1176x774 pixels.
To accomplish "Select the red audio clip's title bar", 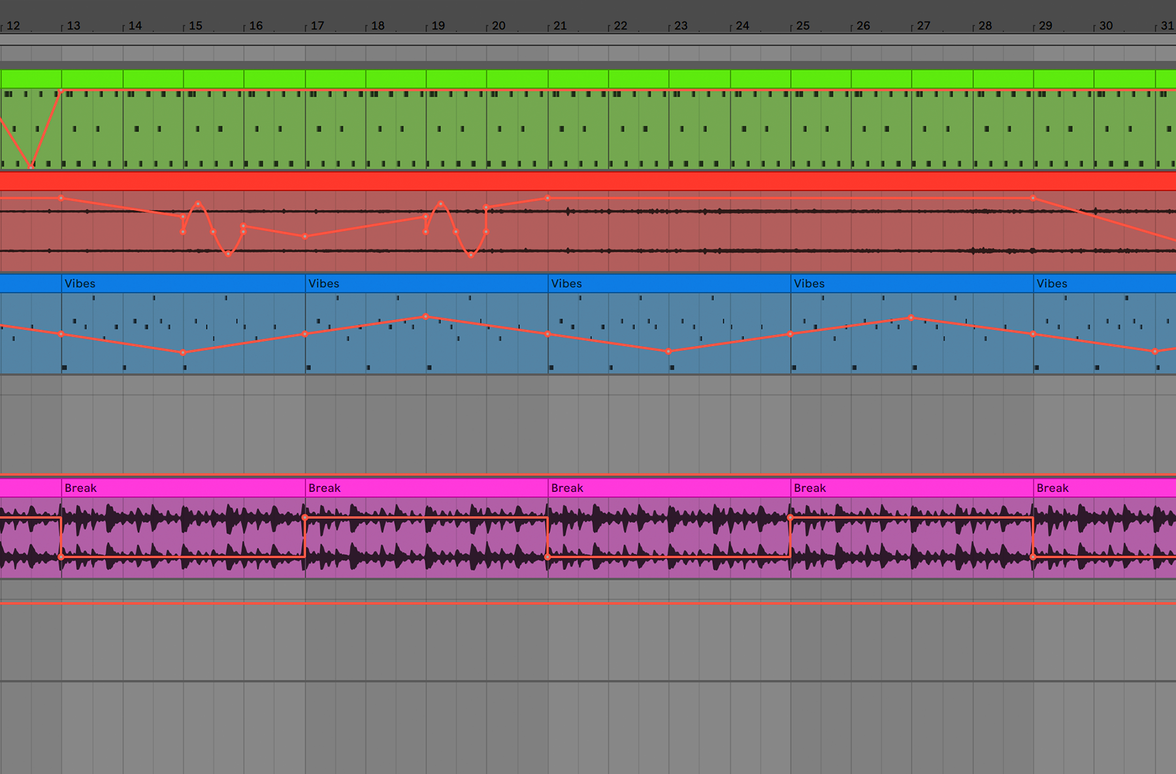I will coord(588,181).
